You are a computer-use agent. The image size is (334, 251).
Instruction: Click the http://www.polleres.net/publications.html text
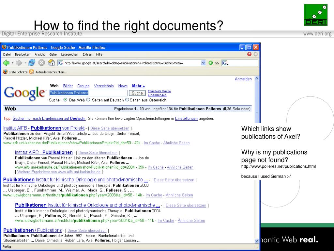[279, 166]
